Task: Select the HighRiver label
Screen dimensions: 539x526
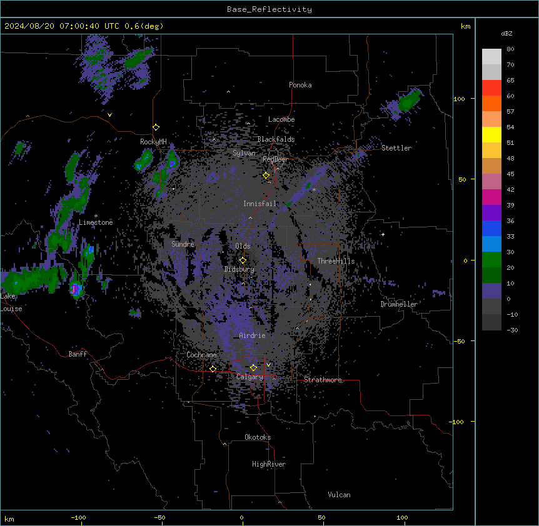Action: pyautogui.click(x=269, y=464)
